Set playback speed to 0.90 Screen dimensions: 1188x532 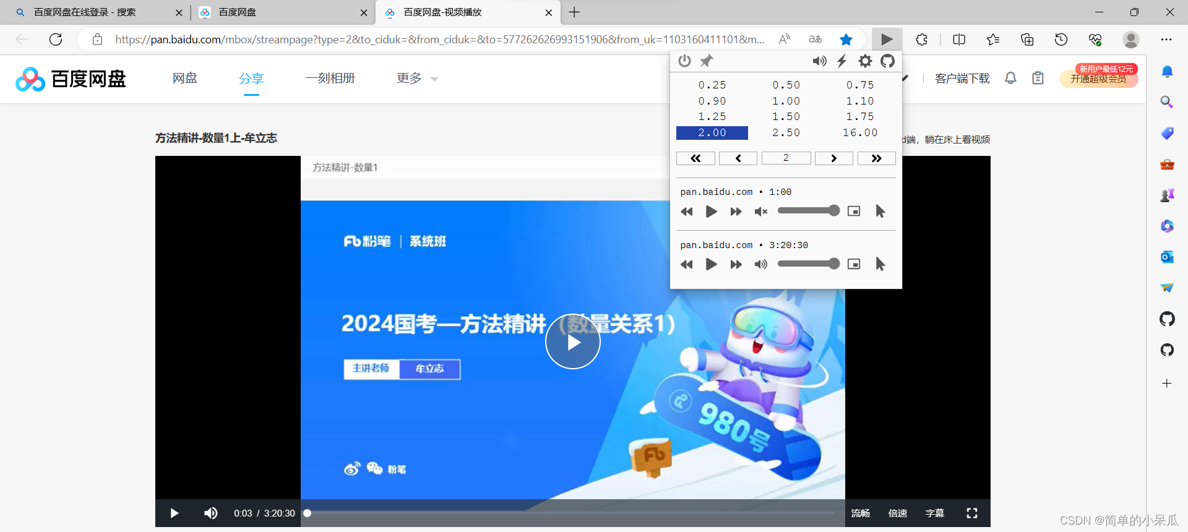(712, 101)
